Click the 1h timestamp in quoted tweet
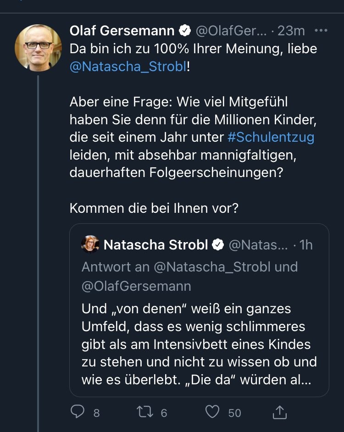 tap(306, 245)
